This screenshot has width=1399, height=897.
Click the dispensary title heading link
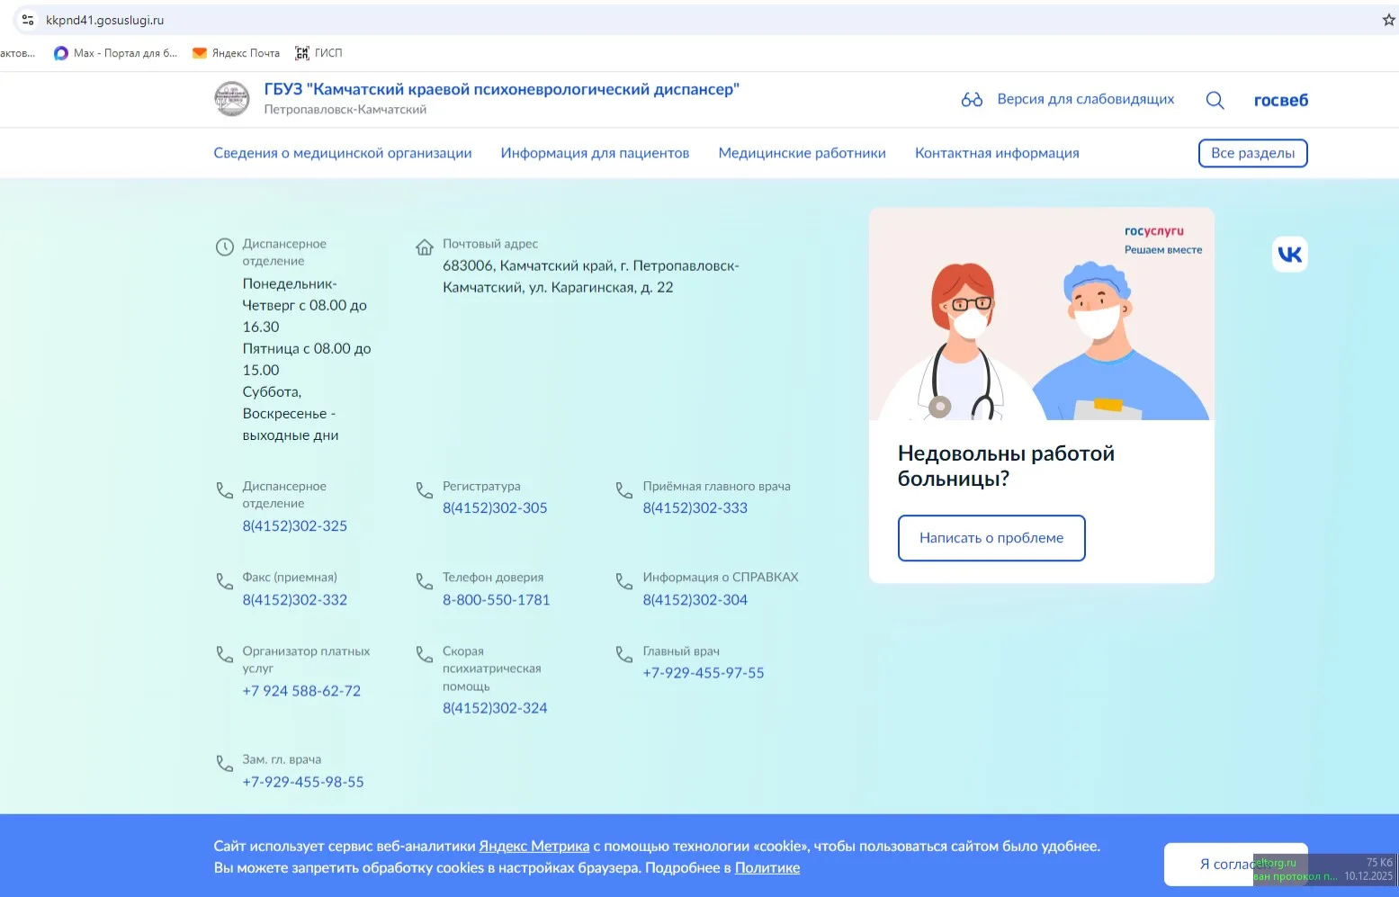tap(502, 89)
